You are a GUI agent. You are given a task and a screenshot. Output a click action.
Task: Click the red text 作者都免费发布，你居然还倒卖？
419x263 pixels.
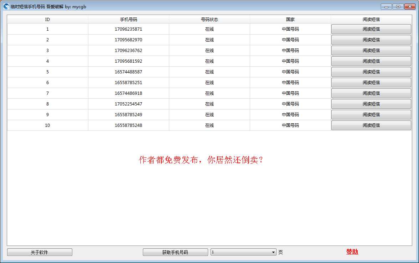201,160
